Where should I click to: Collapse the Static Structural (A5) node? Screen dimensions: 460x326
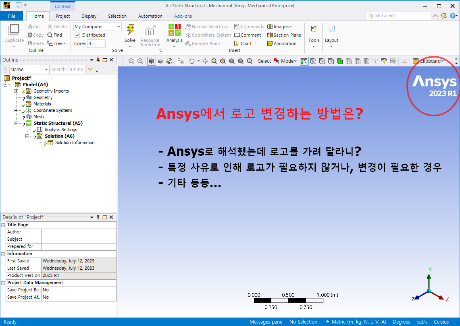(x=16, y=123)
